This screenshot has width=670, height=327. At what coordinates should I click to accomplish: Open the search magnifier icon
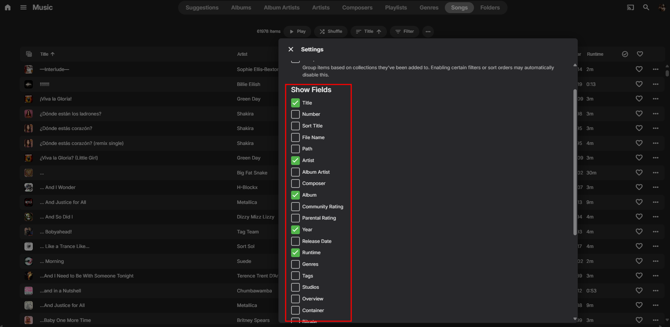click(x=646, y=7)
